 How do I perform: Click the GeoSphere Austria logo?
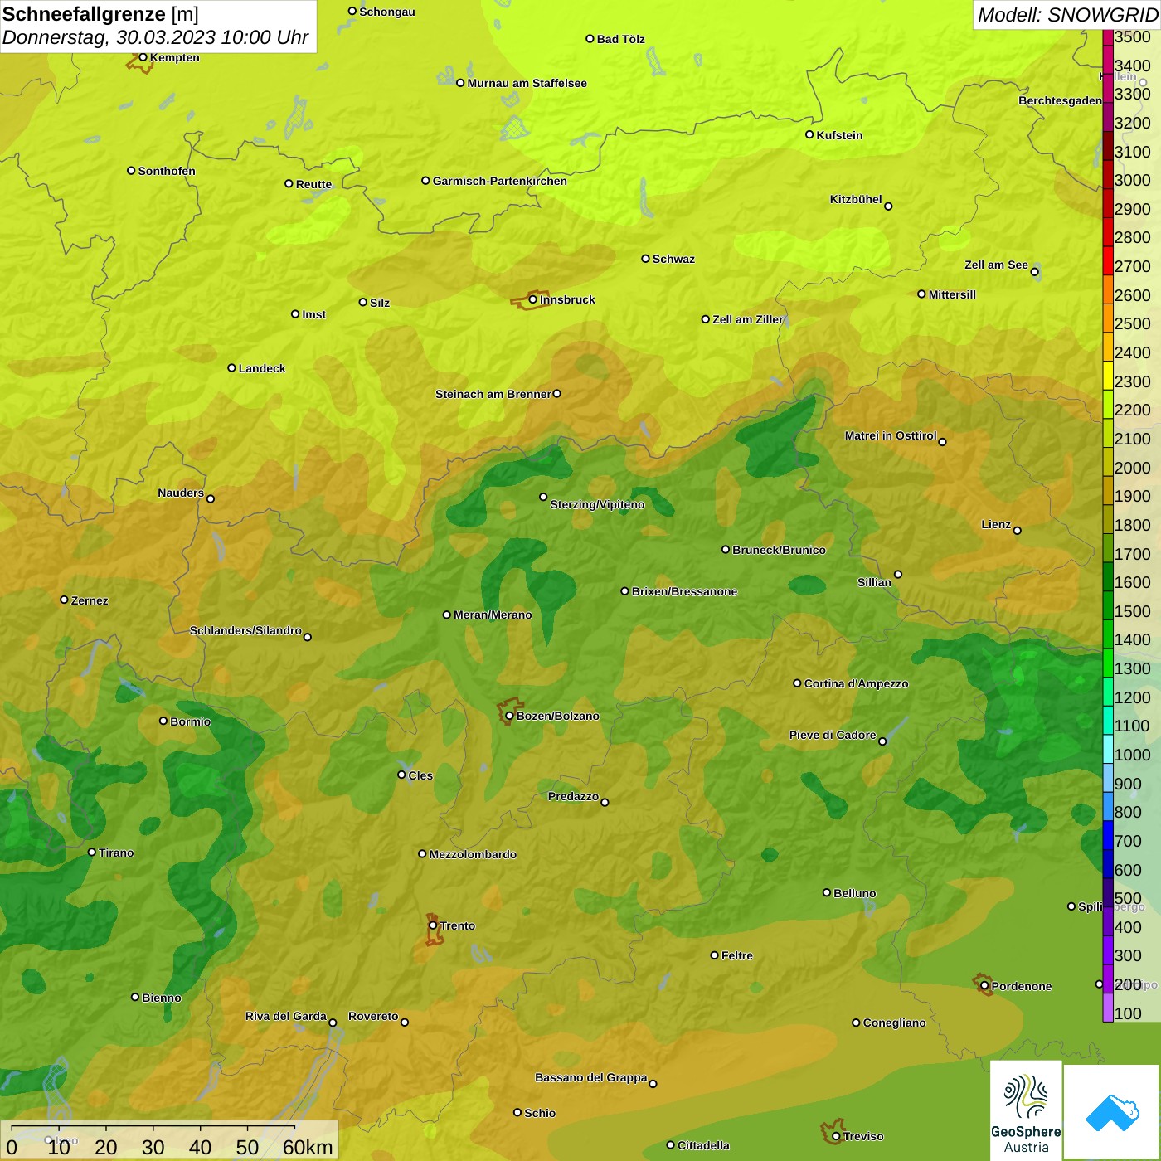[x=1026, y=1110]
